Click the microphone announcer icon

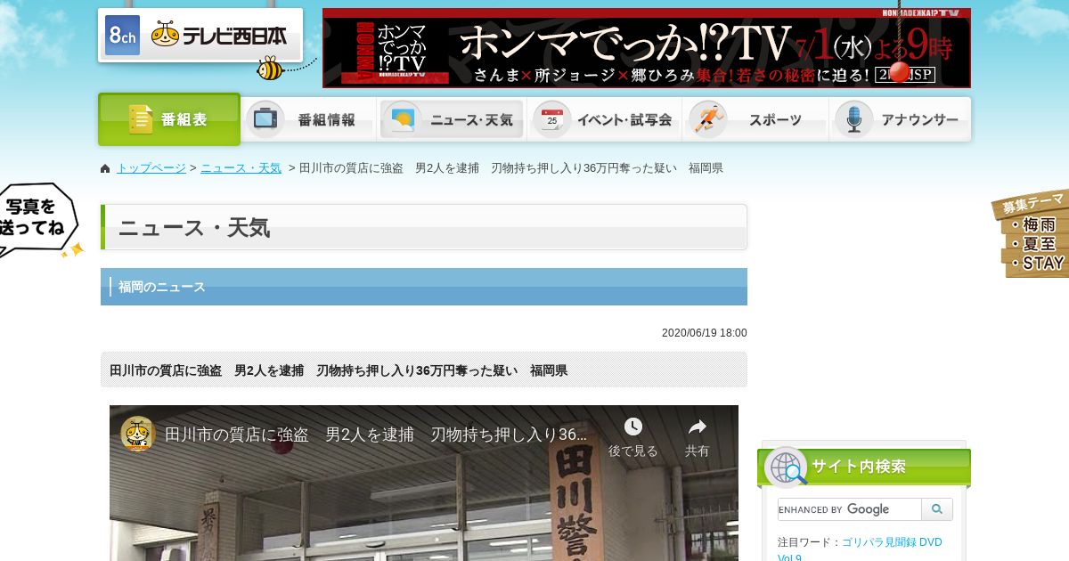854,118
